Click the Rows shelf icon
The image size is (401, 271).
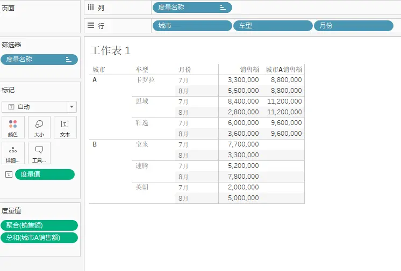(x=91, y=25)
